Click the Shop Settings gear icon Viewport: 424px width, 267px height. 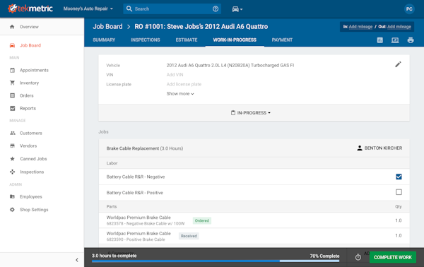13,210
